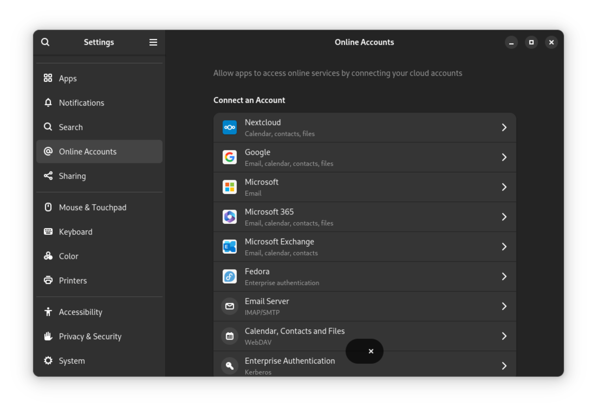The image size is (597, 413).
Task: Select the Email Server envelope icon
Action: pyautogui.click(x=229, y=306)
